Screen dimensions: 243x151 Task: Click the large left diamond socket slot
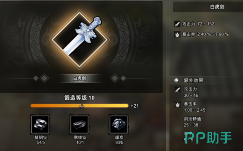44,78
